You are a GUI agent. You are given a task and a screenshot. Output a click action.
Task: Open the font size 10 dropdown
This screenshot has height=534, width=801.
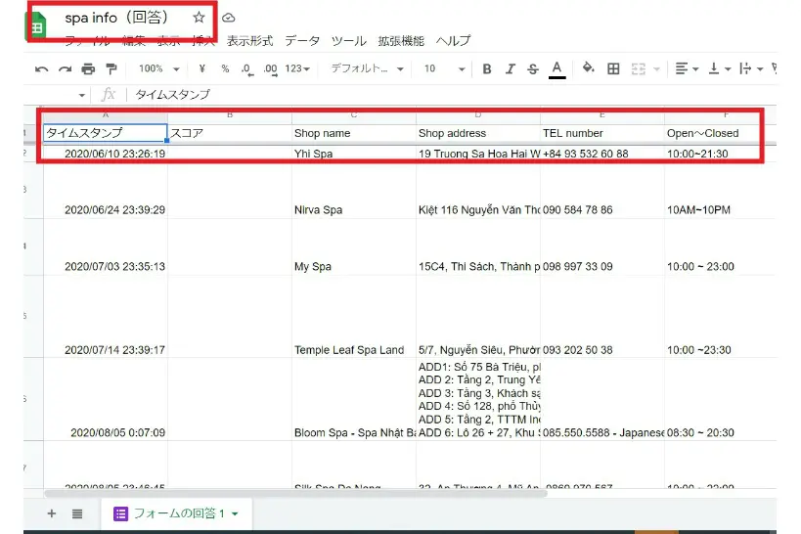(444, 68)
